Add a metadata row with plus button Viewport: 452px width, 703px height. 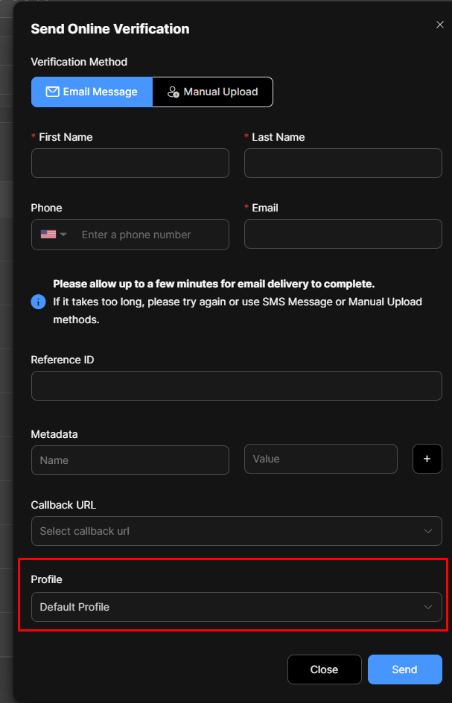pos(427,459)
